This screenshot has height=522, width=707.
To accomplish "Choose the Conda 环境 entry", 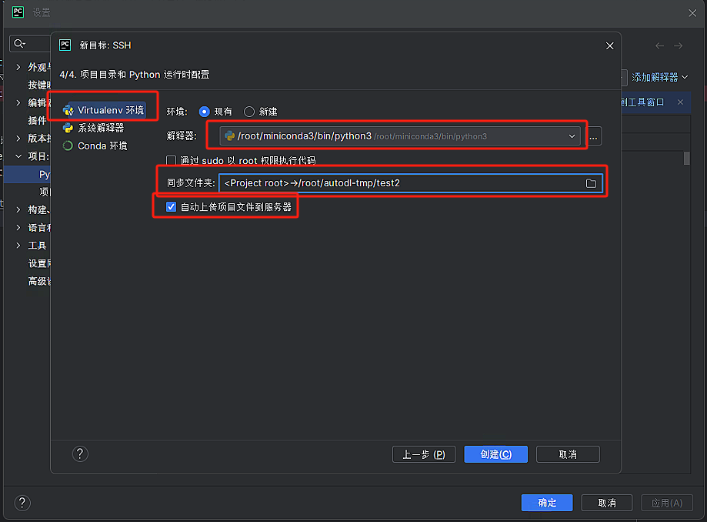I will [95, 146].
